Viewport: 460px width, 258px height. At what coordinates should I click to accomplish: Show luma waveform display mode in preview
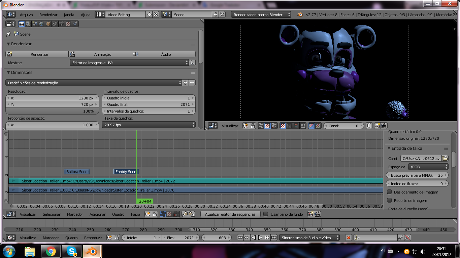tap(290, 126)
